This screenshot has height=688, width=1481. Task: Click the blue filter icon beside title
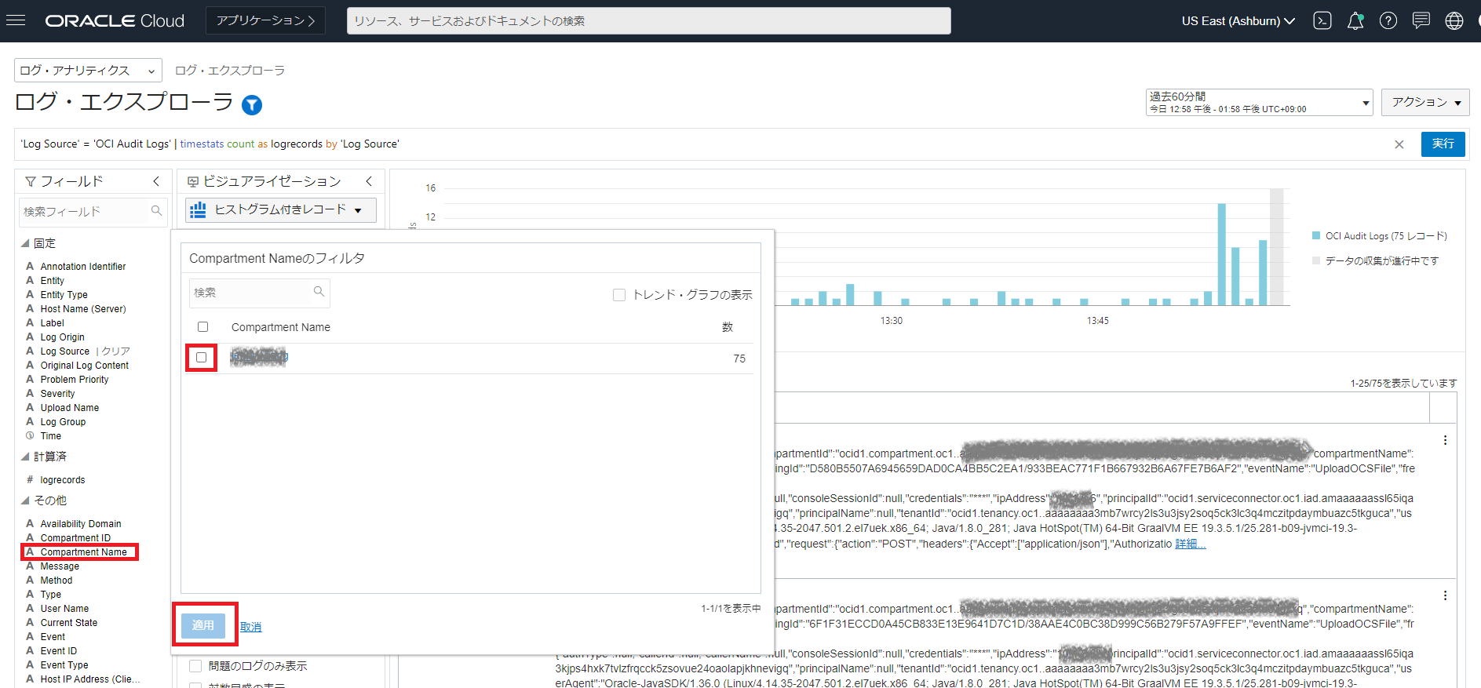(252, 104)
